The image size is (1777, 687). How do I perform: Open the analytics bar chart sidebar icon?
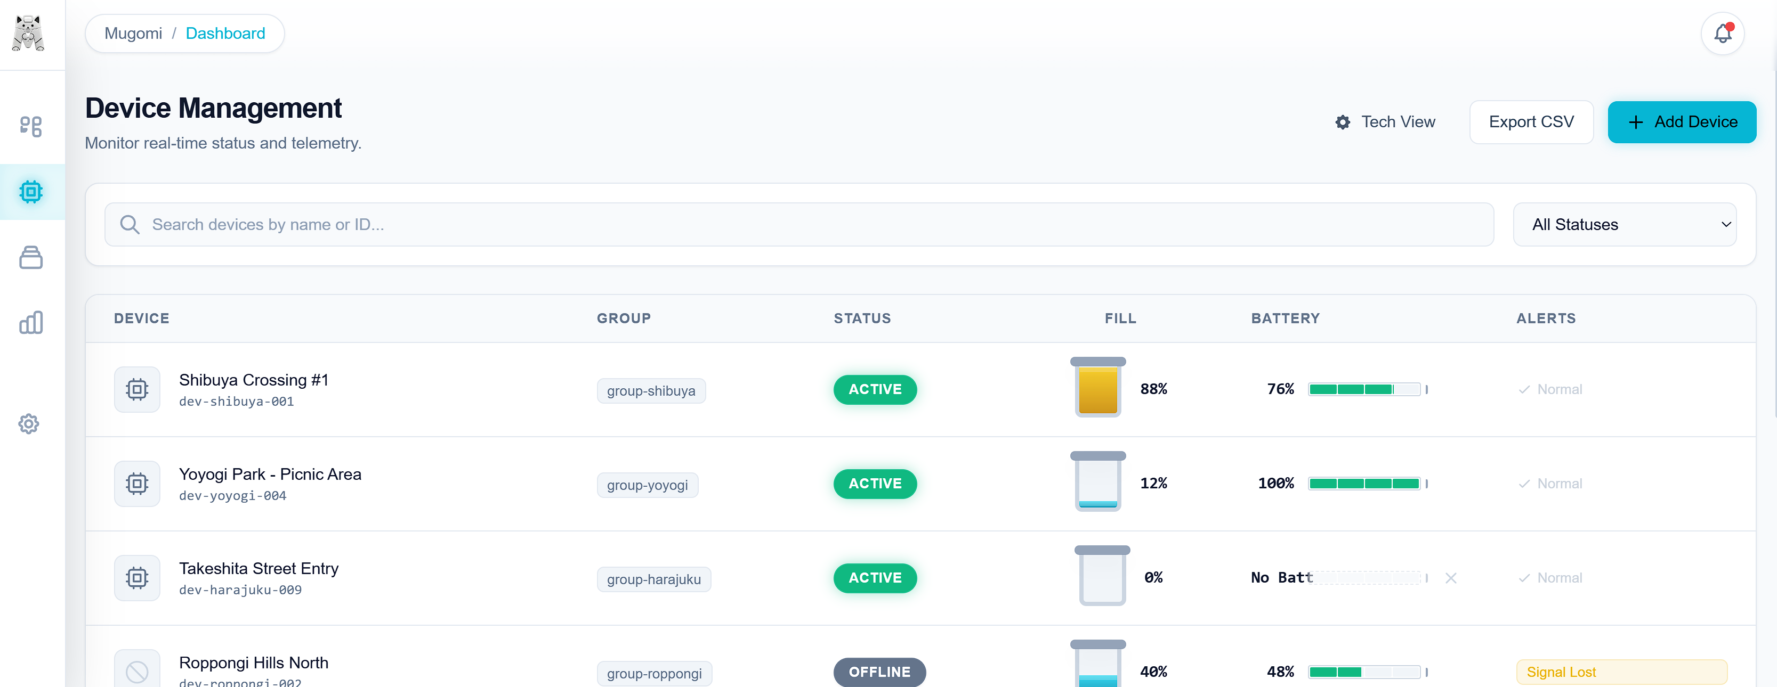pyautogui.click(x=31, y=323)
